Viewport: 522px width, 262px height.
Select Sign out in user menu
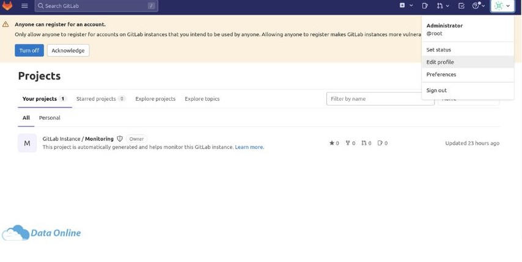point(468,90)
